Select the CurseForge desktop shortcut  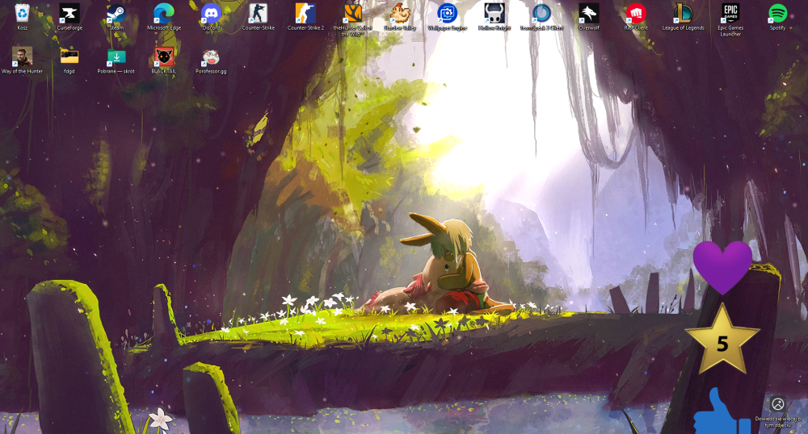(x=69, y=17)
